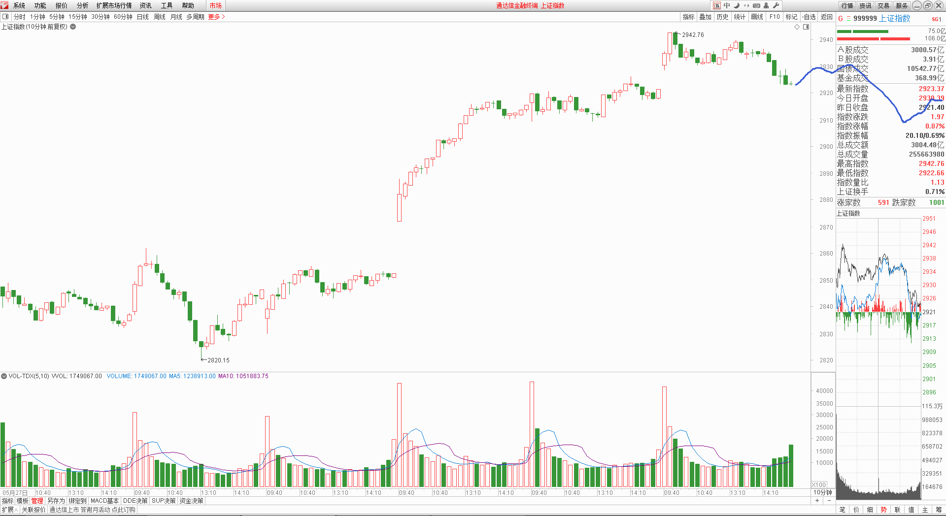
Task: Expand the 扩展 panel at bottom left
Action: tap(9, 510)
